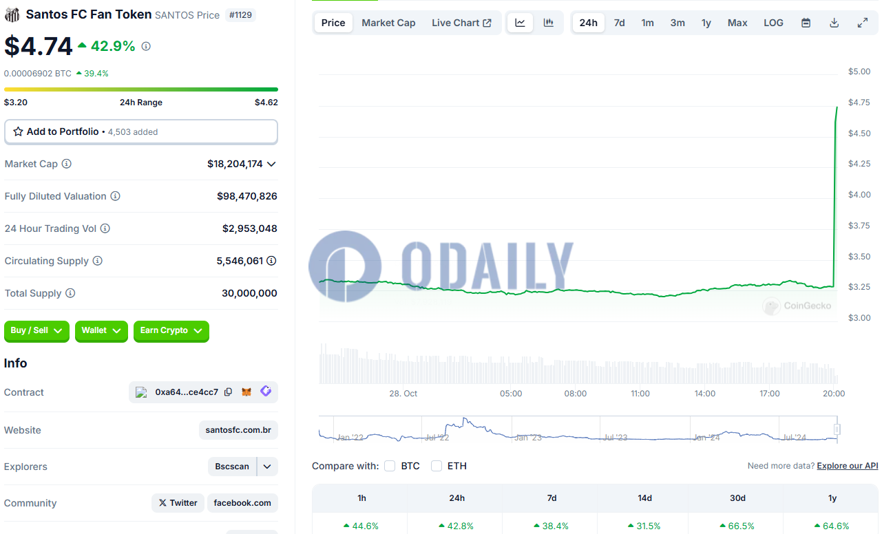
Task: Expand chart to fullscreen
Action: click(x=862, y=23)
